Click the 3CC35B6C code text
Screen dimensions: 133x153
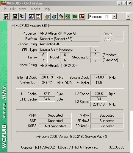tap(117, 147)
